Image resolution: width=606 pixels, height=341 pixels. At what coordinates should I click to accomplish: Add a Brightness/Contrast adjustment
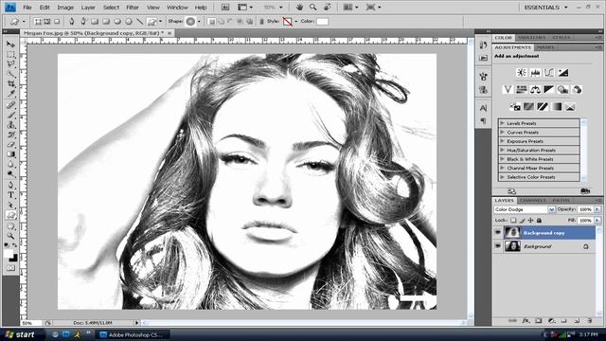tap(522, 72)
